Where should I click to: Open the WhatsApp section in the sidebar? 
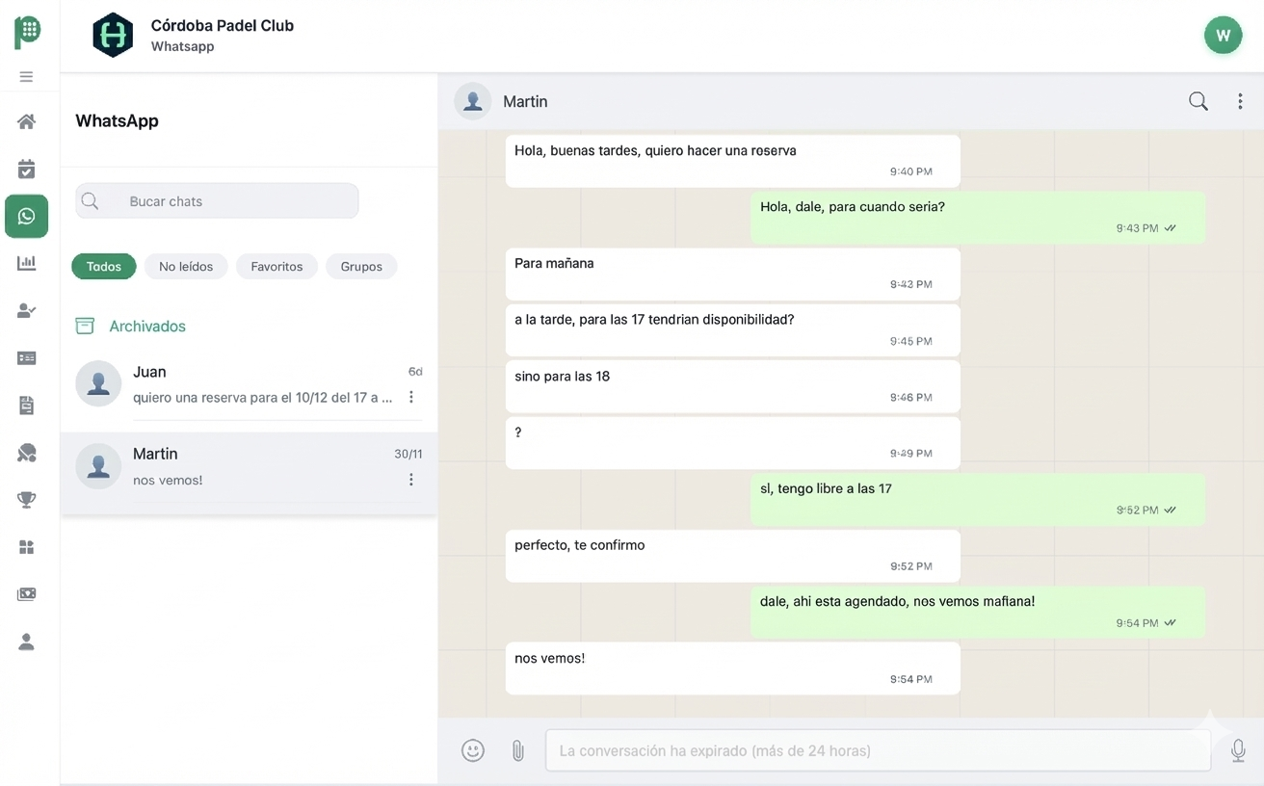[26, 216]
